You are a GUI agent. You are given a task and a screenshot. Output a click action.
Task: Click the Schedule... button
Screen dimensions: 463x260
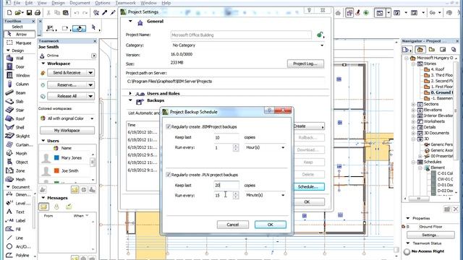308,186
